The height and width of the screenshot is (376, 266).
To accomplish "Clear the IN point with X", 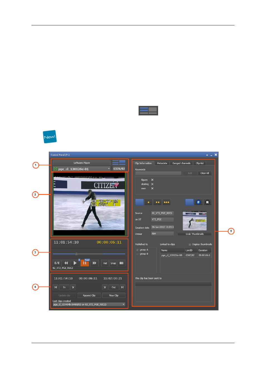I will 73,287.
